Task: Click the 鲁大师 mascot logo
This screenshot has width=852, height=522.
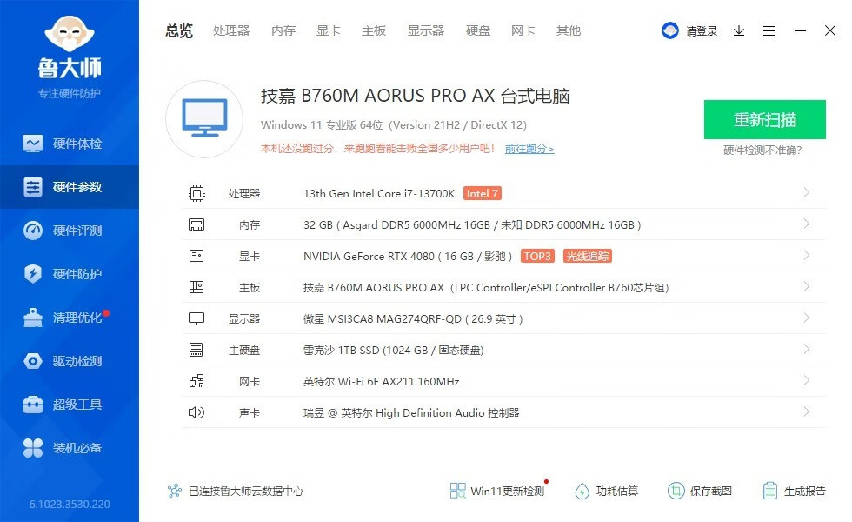Action: coord(70,34)
